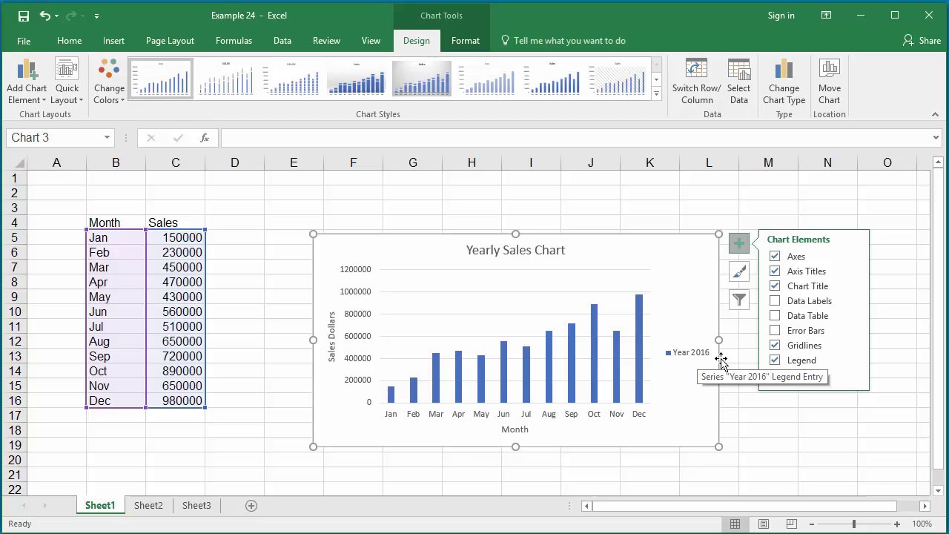Click the Undo arrow icon
This screenshot has height=534, width=949.
click(45, 16)
